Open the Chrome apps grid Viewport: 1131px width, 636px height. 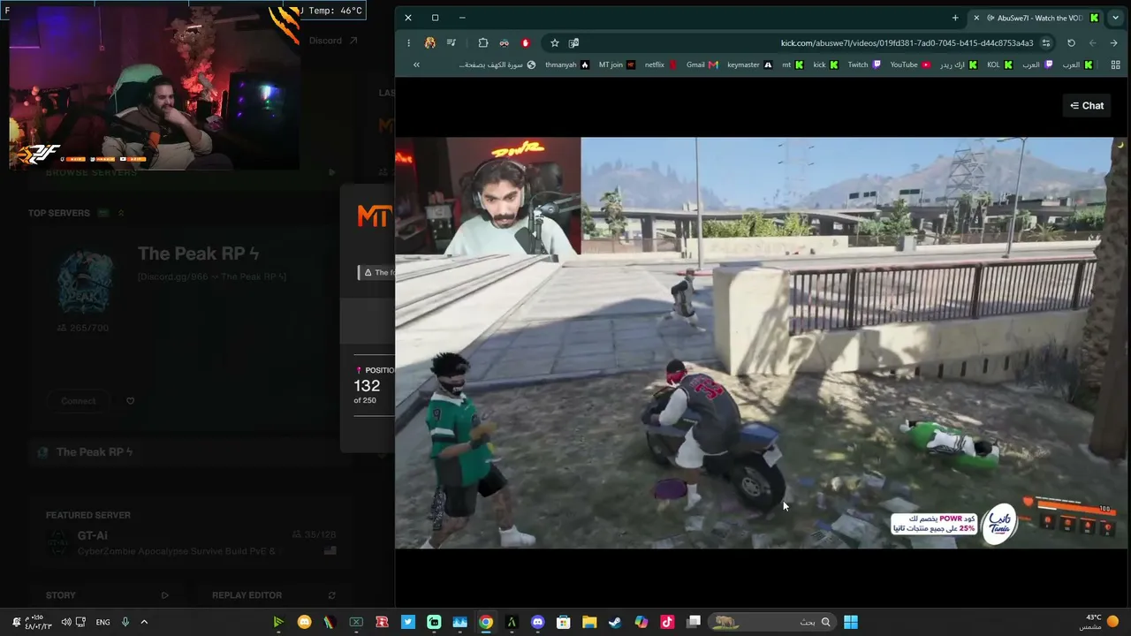tap(1115, 64)
